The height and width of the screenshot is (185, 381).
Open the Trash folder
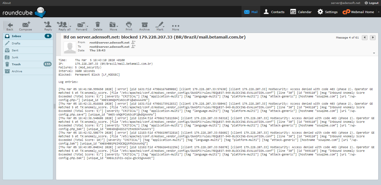[x=28, y=64]
